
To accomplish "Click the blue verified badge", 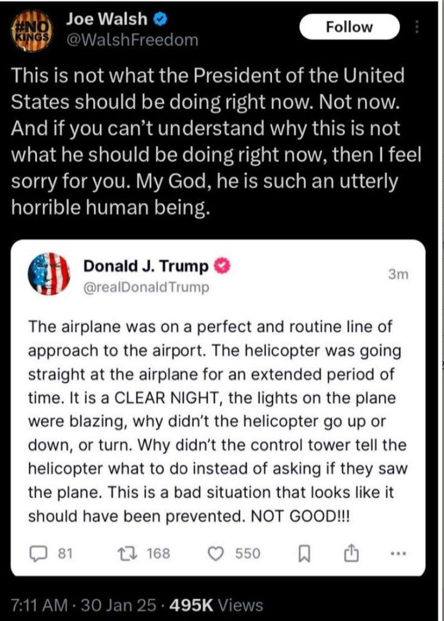I will pyautogui.click(x=159, y=19).
